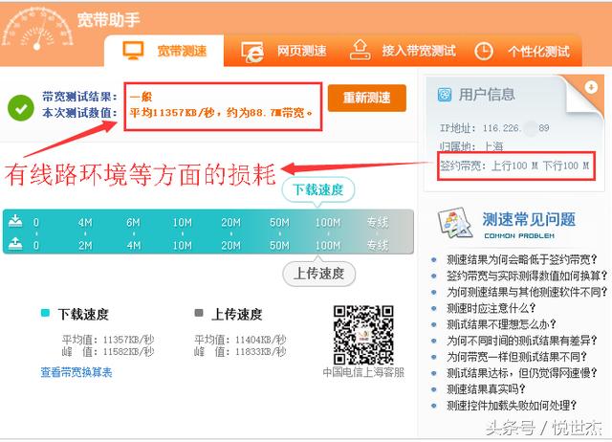
Task: Open question 为何测速结果与其他测速软件不同?
Action: pyautogui.click(x=527, y=292)
